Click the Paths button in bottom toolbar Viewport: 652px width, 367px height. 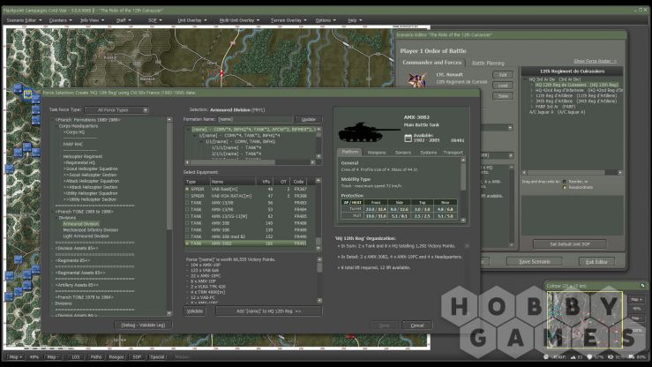[96, 357]
